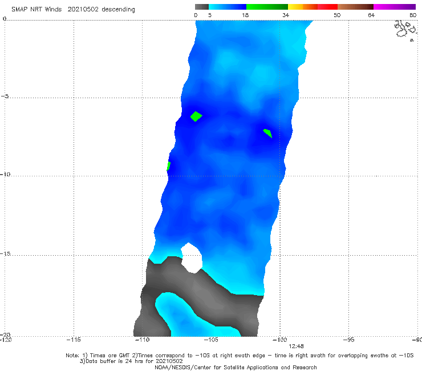Click the longitude axis label '-95'
This screenshot has width=422, height=371.
349,340
